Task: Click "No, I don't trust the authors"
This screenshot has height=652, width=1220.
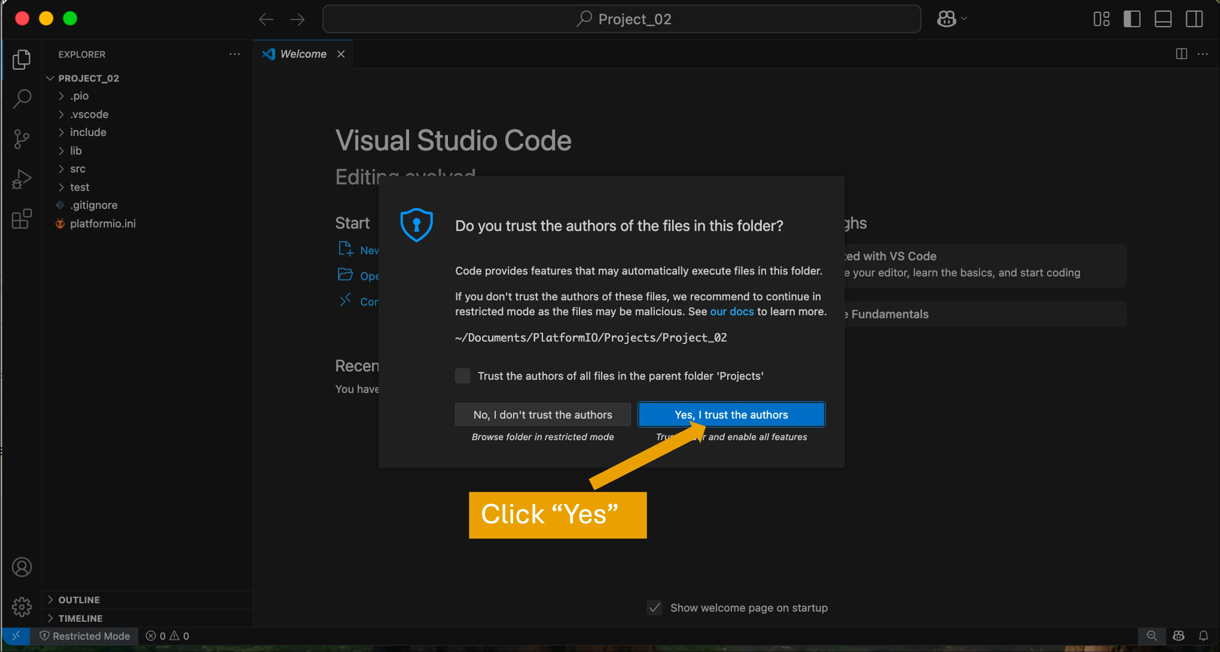Action: point(543,415)
